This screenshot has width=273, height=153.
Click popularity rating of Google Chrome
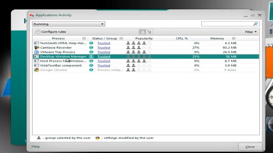(139, 70)
